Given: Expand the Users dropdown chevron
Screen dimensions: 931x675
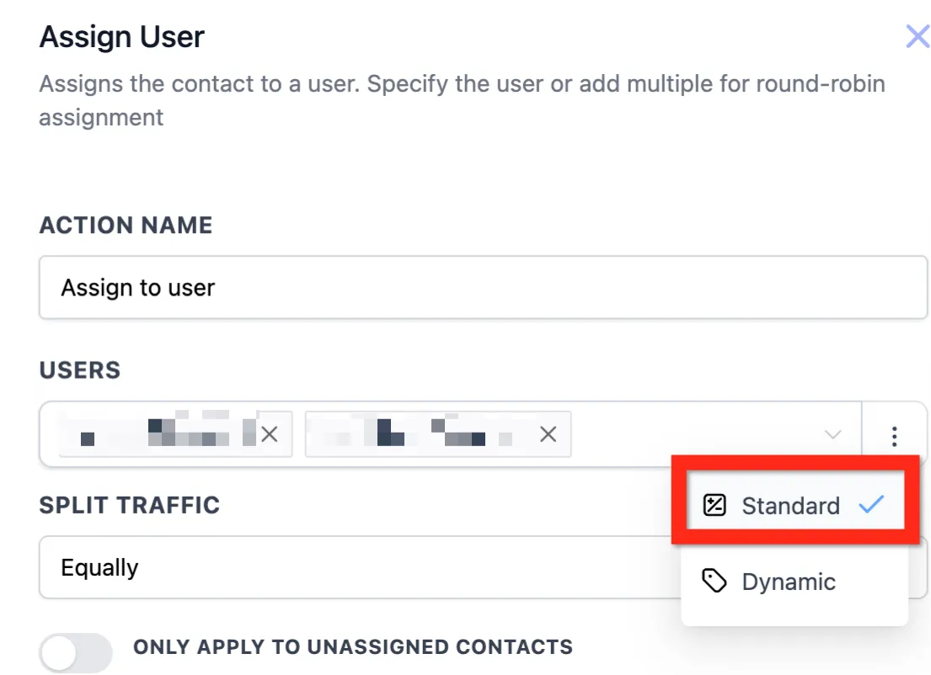Looking at the screenshot, I should [x=833, y=435].
